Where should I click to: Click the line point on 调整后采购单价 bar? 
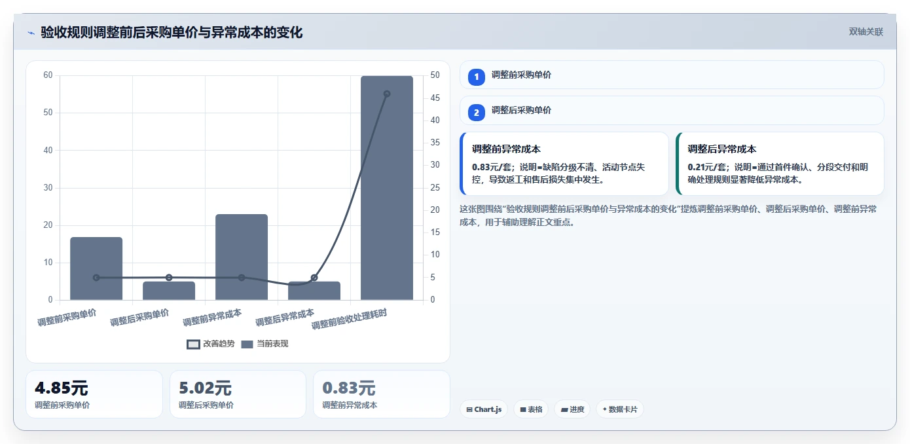click(x=169, y=278)
